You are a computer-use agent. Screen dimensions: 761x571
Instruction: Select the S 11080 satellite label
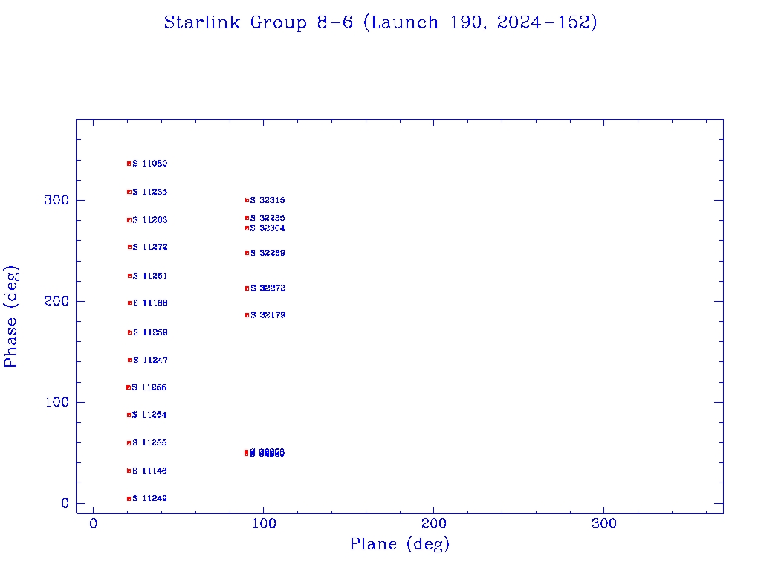[150, 164]
